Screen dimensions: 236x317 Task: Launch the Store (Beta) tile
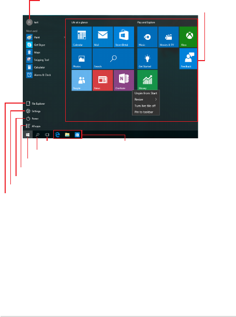tap(124, 37)
